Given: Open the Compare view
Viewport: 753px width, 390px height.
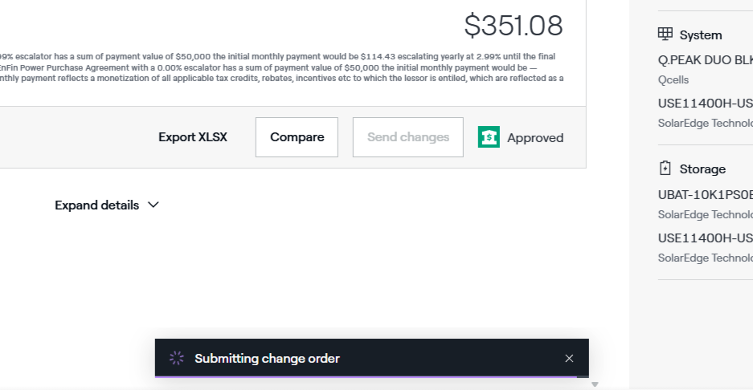Looking at the screenshot, I should pyautogui.click(x=297, y=137).
